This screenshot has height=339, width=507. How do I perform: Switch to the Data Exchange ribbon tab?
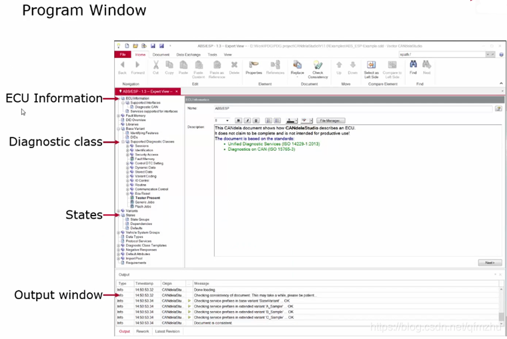189,55
